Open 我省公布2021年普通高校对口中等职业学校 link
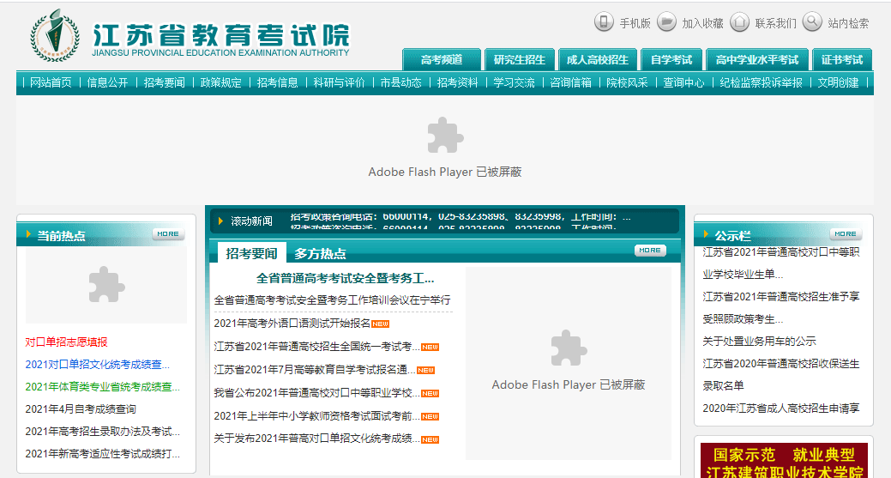 point(316,393)
